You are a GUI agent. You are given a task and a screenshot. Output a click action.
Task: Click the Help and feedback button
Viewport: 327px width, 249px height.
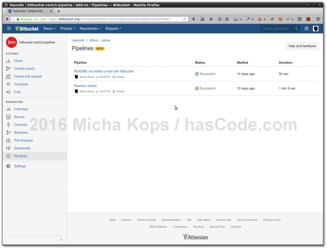point(302,46)
